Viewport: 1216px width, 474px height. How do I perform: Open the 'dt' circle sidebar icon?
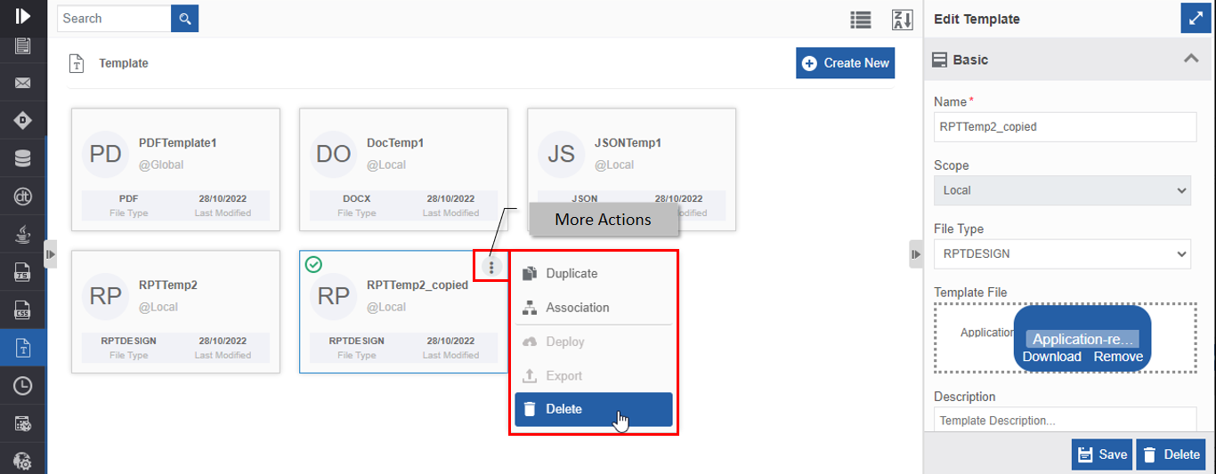23,197
